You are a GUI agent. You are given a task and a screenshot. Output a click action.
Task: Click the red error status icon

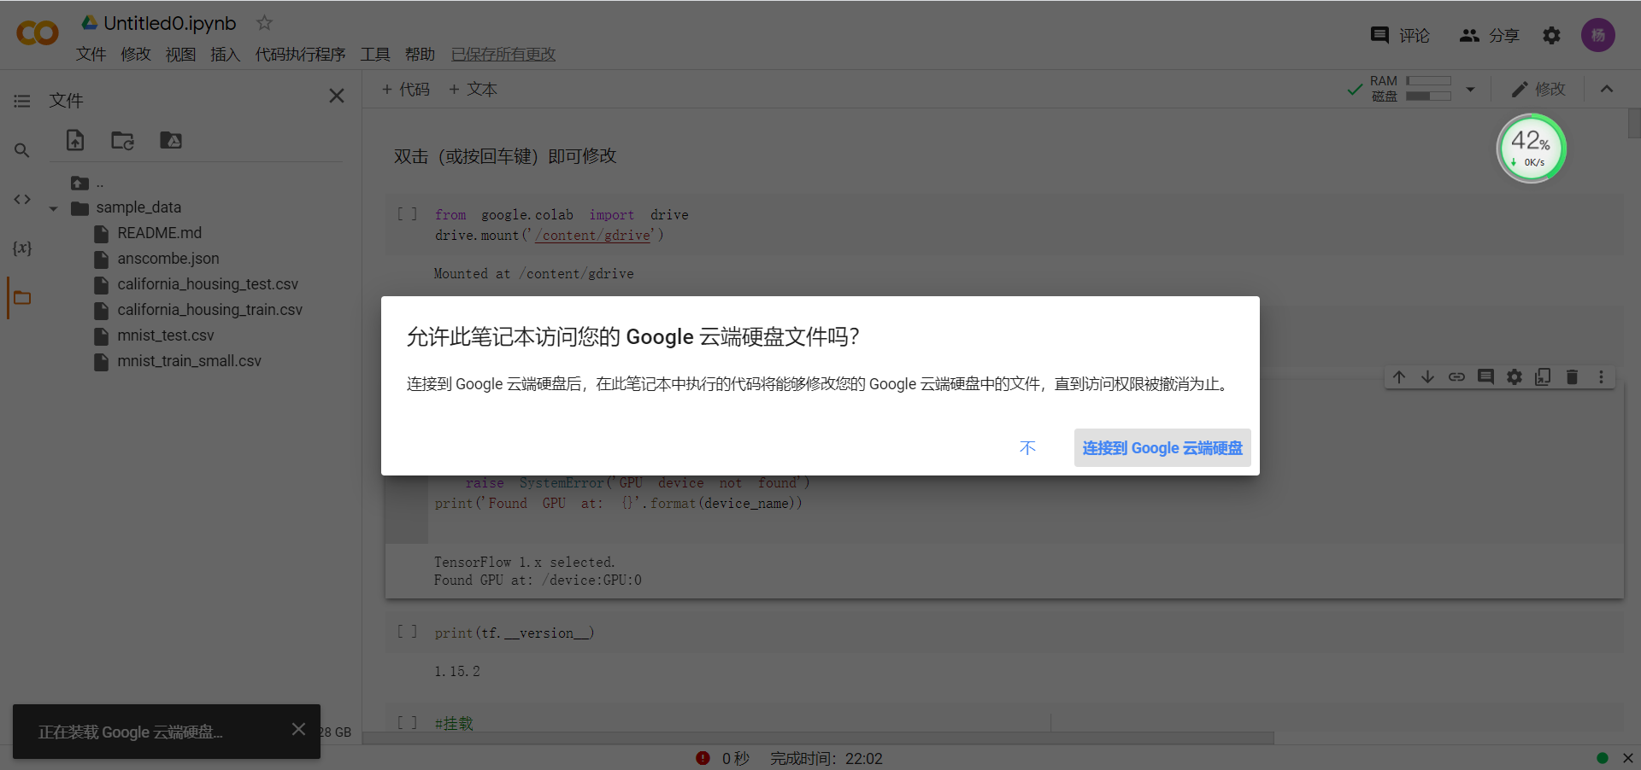click(703, 758)
